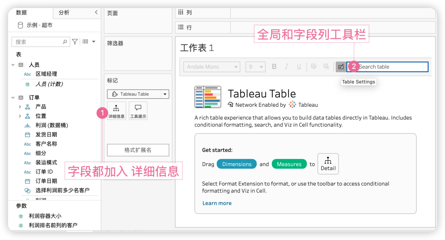Toggle italic formatting
This screenshot has width=445, height=240.
[x=287, y=67]
